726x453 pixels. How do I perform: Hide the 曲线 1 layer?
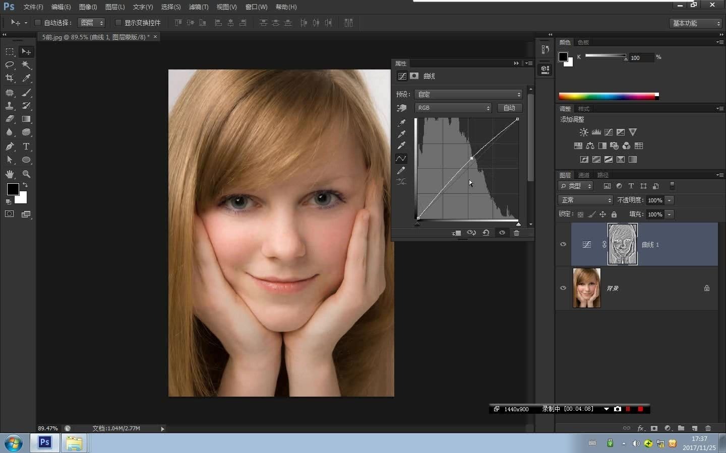coord(563,244)
